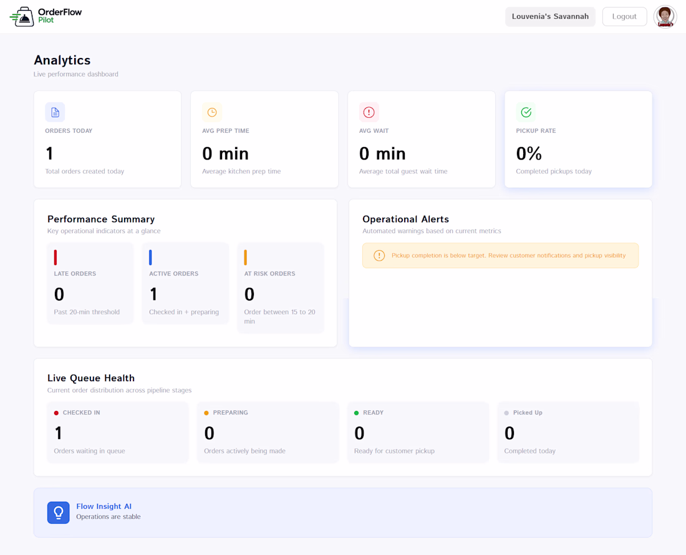Select the Preparing queue stage card
Image resolution: width=686 pixels, height=555 pixels.
(268, 432)
